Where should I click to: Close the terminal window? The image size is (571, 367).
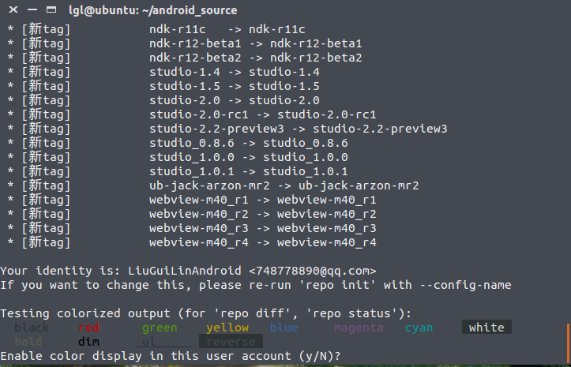coord(12,10)
